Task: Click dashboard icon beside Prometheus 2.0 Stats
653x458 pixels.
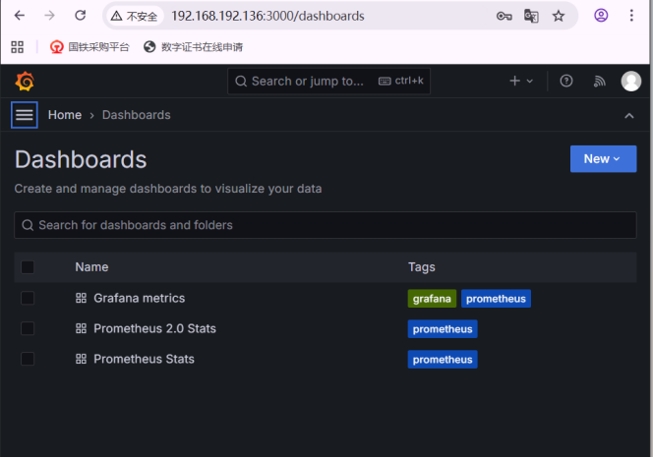Action: point(82,328)
